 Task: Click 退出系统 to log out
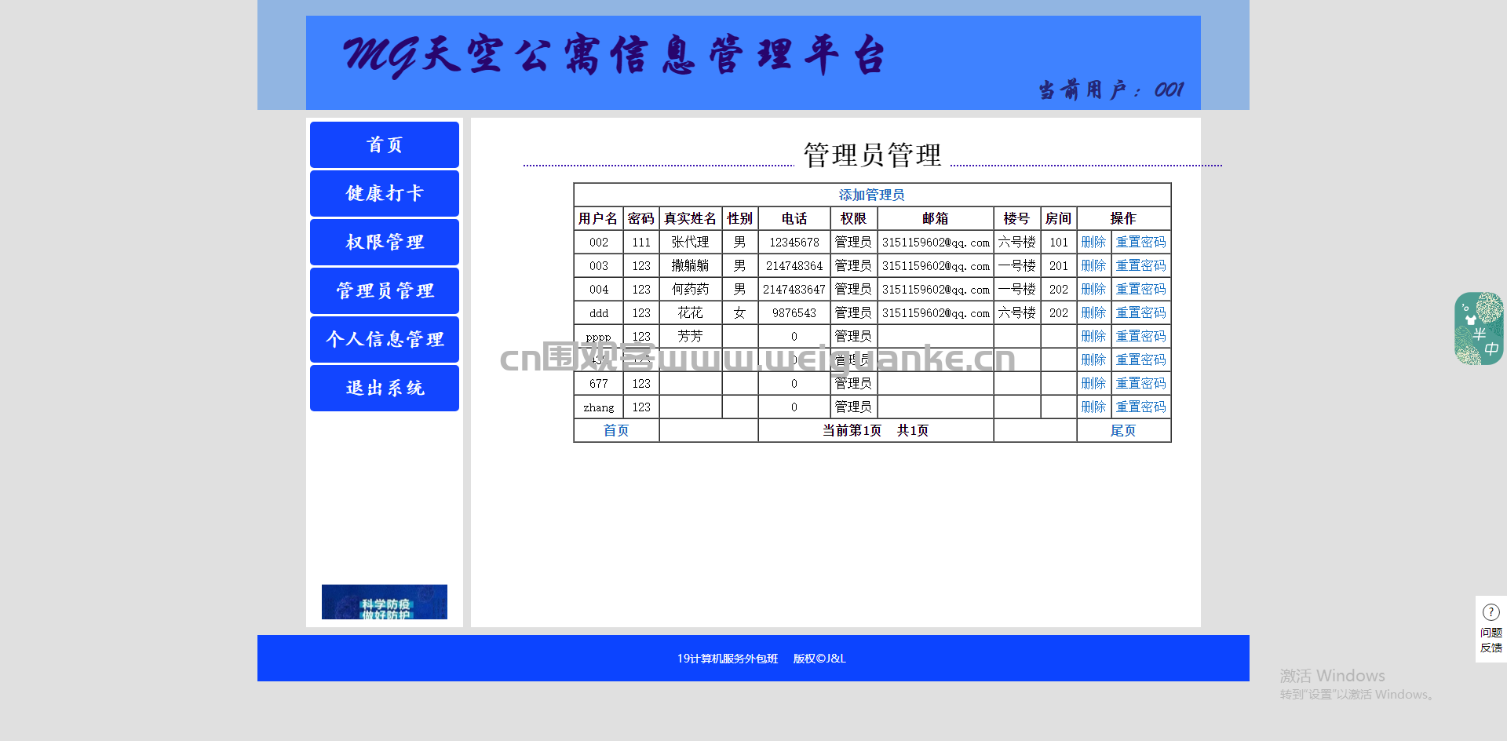click(385, 388)
